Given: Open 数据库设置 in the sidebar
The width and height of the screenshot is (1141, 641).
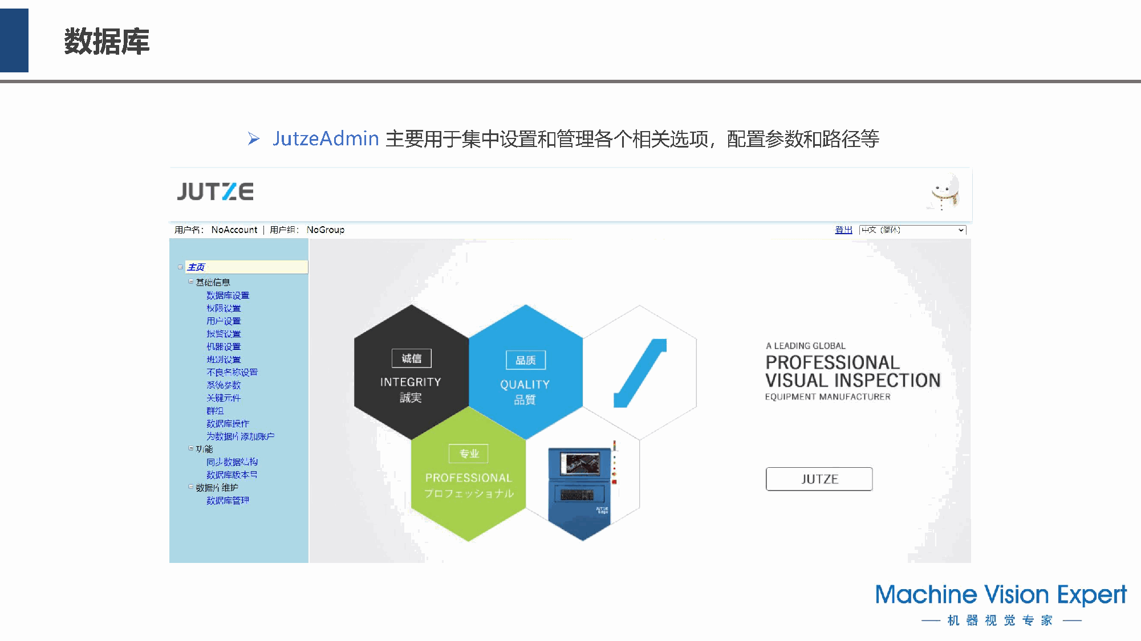Looking at the screenshot, I should click(x=228, y=295).
